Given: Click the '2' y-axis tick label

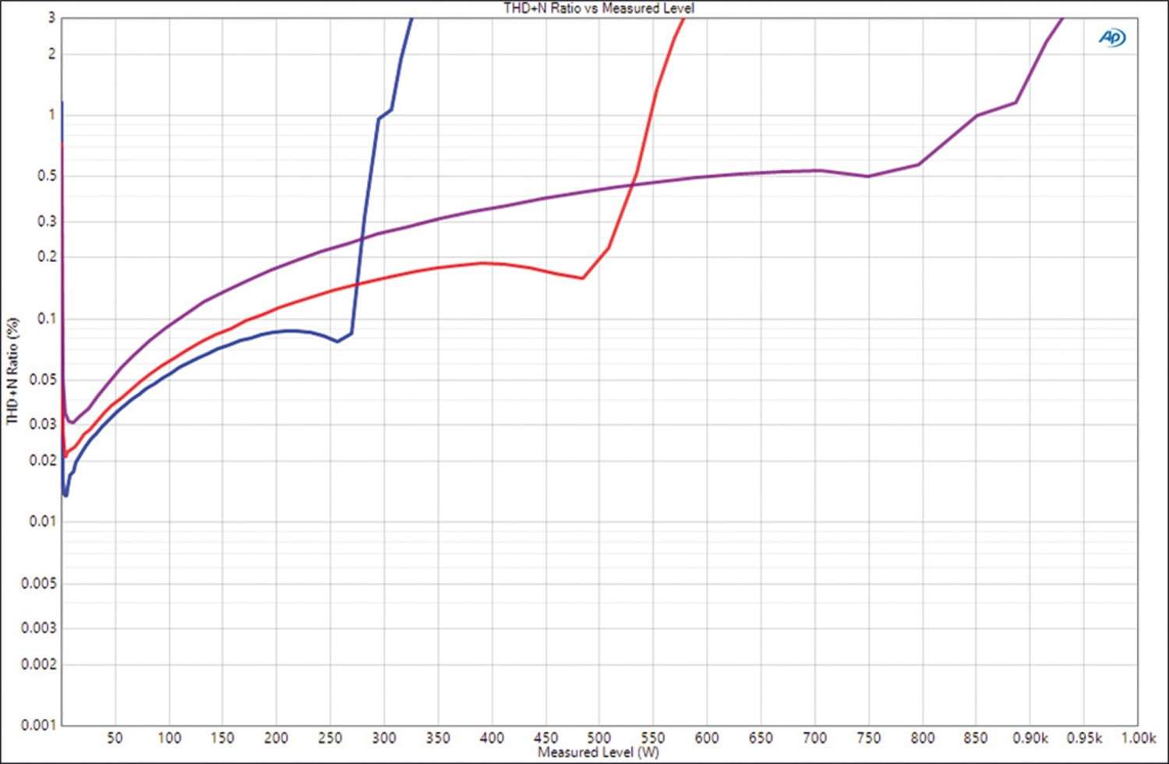Looking at the screenshot, I should pos(52,54).
